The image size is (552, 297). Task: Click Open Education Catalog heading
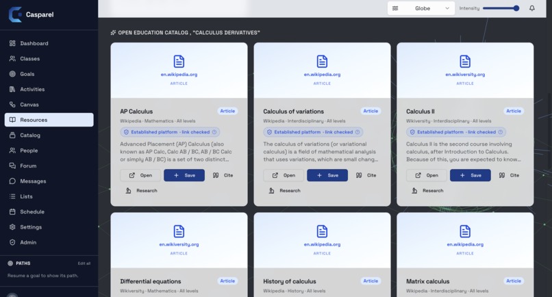click(185, 32)
